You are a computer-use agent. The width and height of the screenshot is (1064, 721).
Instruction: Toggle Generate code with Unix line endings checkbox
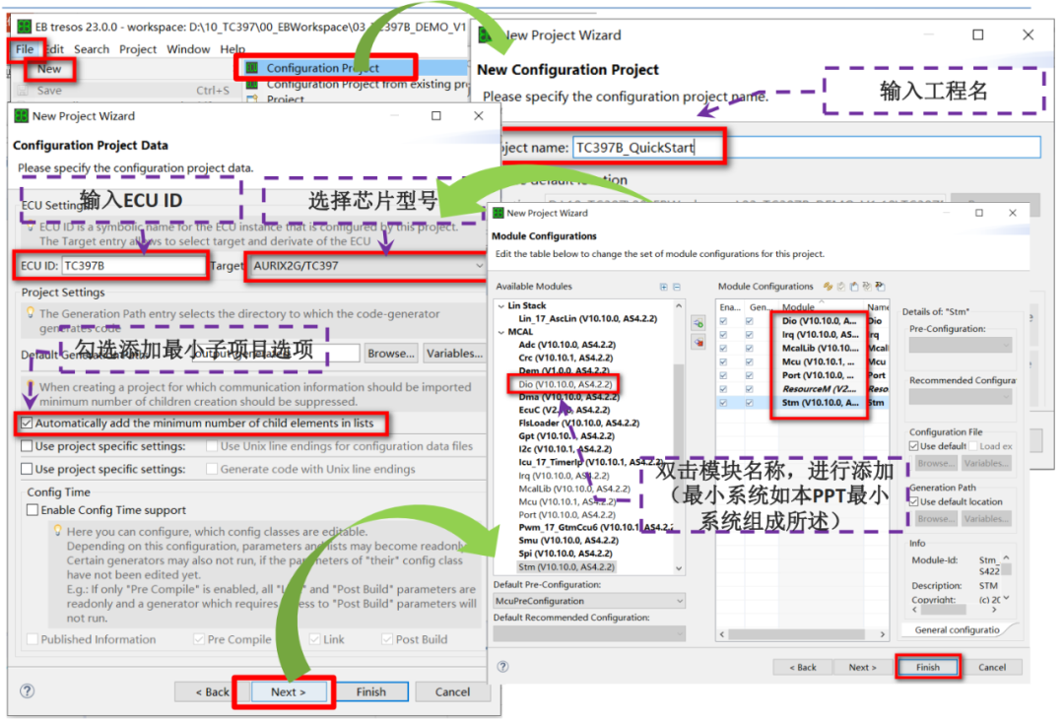[x=212, y=470]
